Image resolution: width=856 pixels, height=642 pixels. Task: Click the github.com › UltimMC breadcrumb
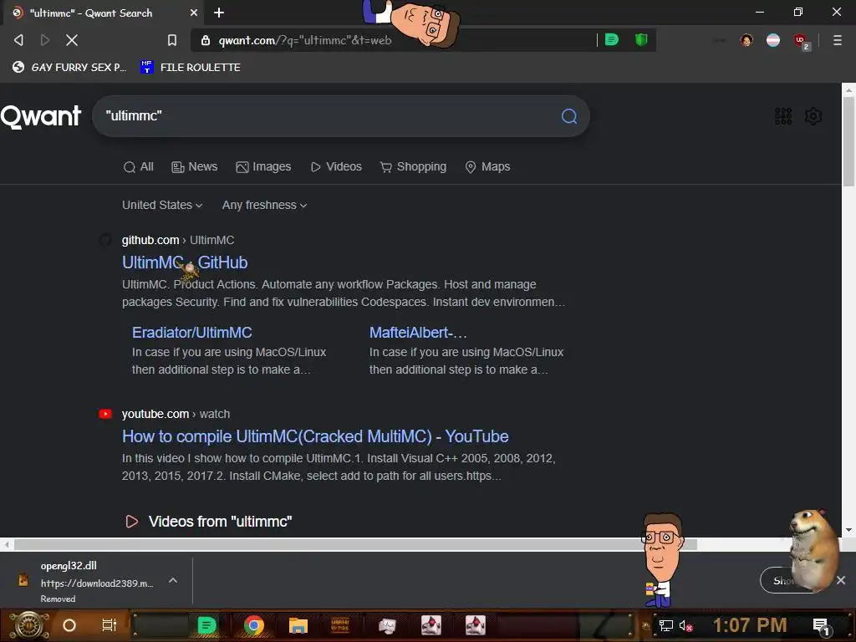[178, 240]
